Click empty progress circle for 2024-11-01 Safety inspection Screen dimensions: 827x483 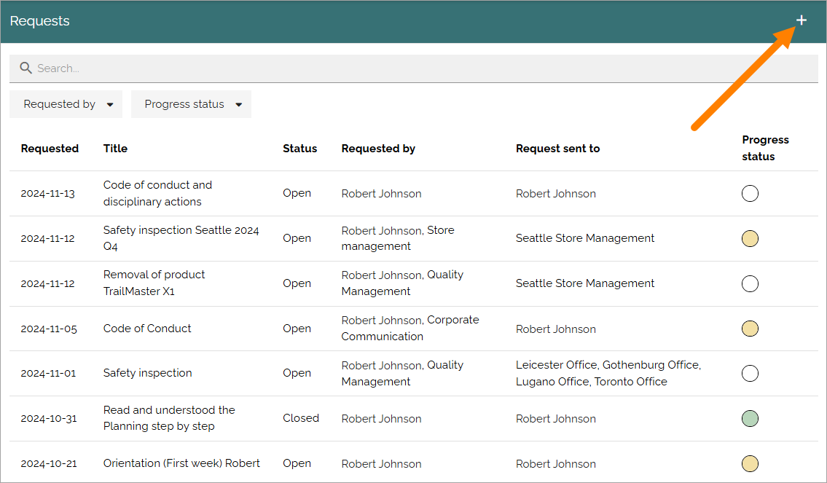750,373
